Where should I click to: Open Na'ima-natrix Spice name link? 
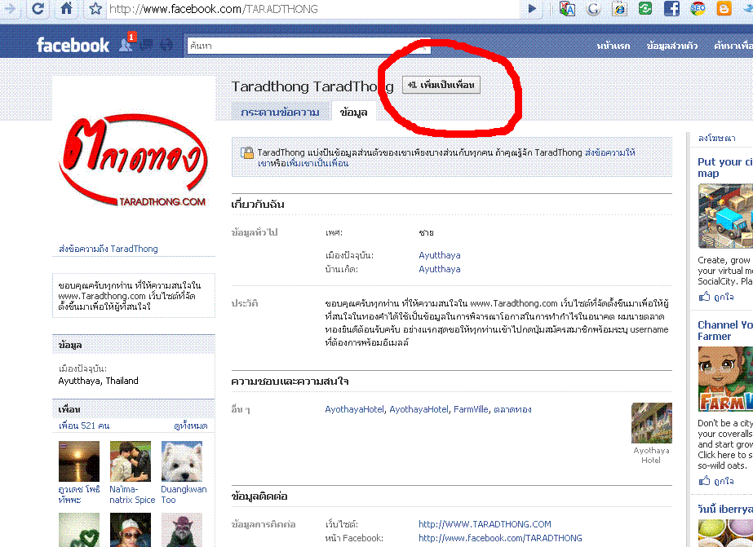pos(132,494)
